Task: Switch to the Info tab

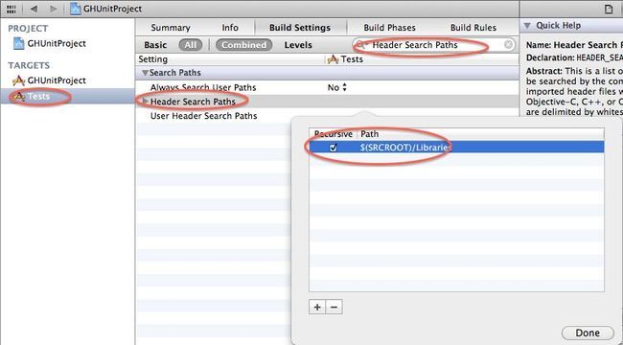Action: [x=230, y=28]
